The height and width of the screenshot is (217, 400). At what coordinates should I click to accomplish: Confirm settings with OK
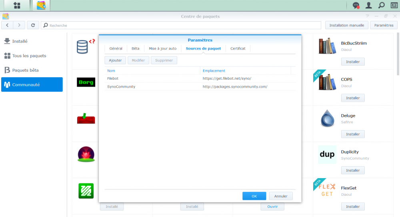(x=254, y=196)
